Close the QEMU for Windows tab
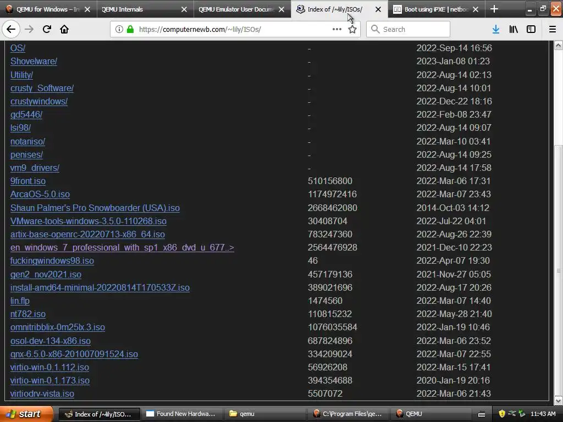The width and height of the screenshot is (563, 422). pos(87,10)
